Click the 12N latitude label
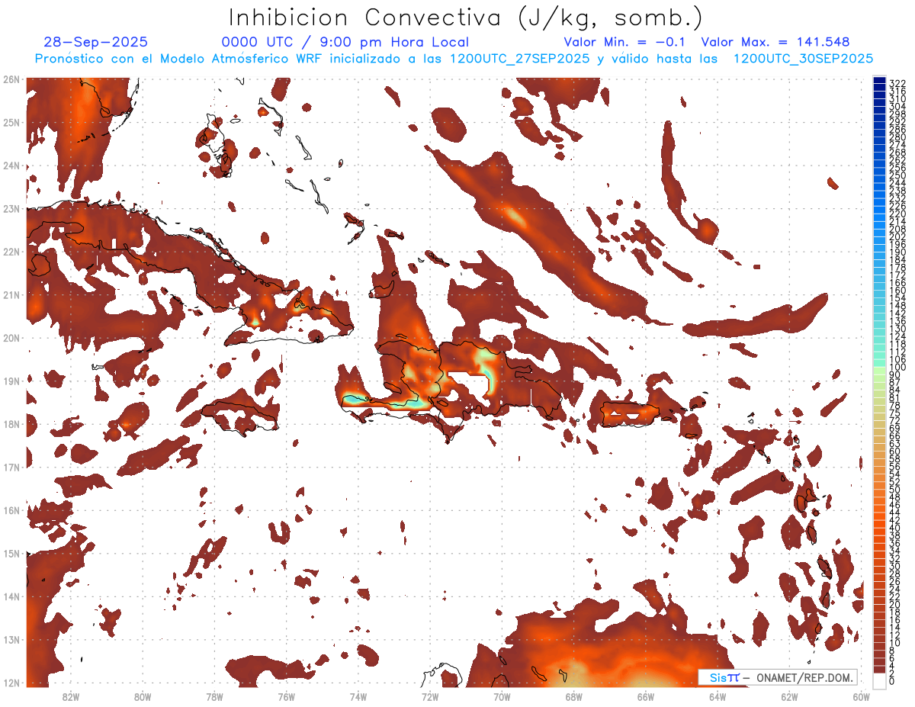Image resolution: width=915 pixels, height=707 pixels. click(11, 683)
